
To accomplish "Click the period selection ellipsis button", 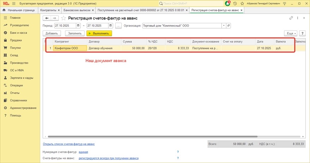I will (x=118, y=26).
